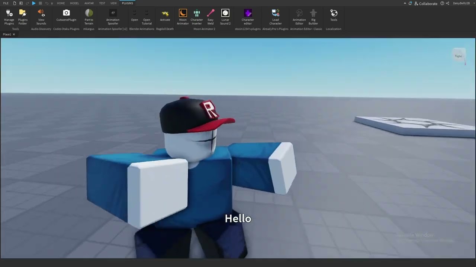
Task: Click Blender Animations Open button
Action: [x=135, y=16]
